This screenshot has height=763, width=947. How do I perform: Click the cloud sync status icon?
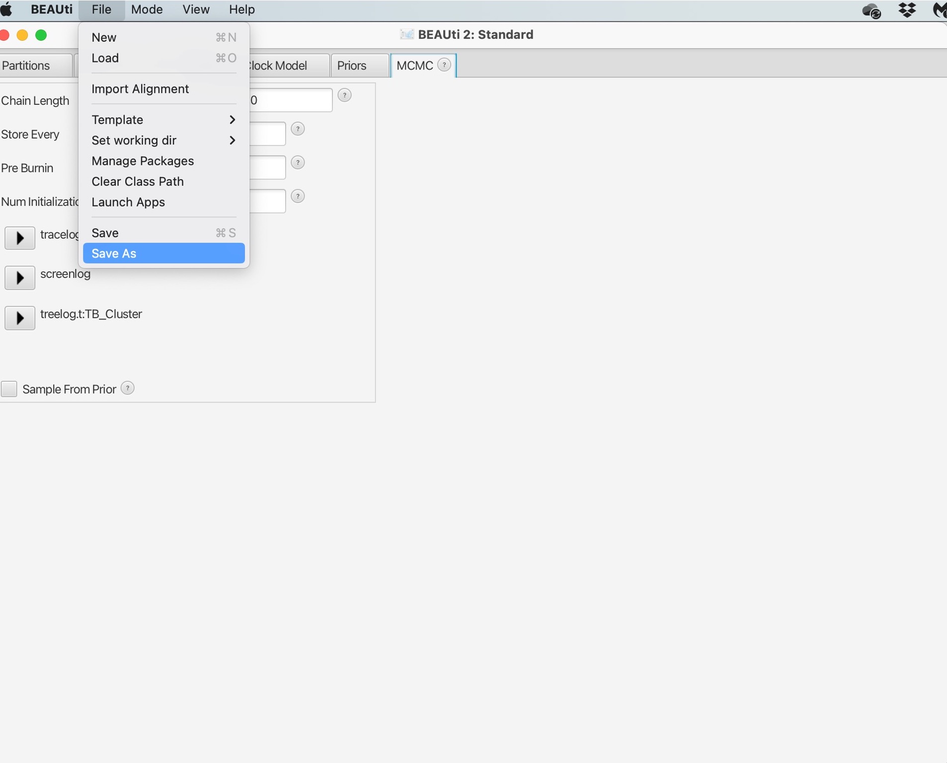pos(871,10)
